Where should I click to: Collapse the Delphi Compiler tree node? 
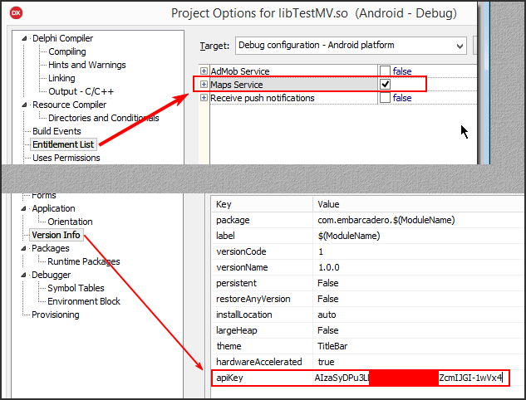point(24,38)
